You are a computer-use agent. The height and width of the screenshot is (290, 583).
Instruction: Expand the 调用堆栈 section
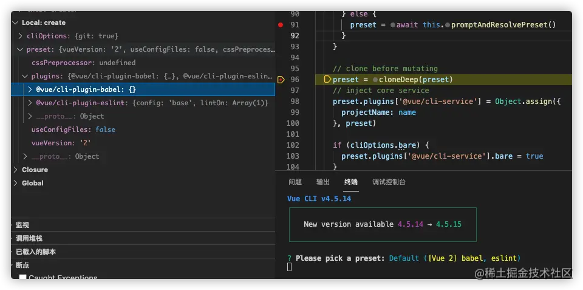[29, 238]
